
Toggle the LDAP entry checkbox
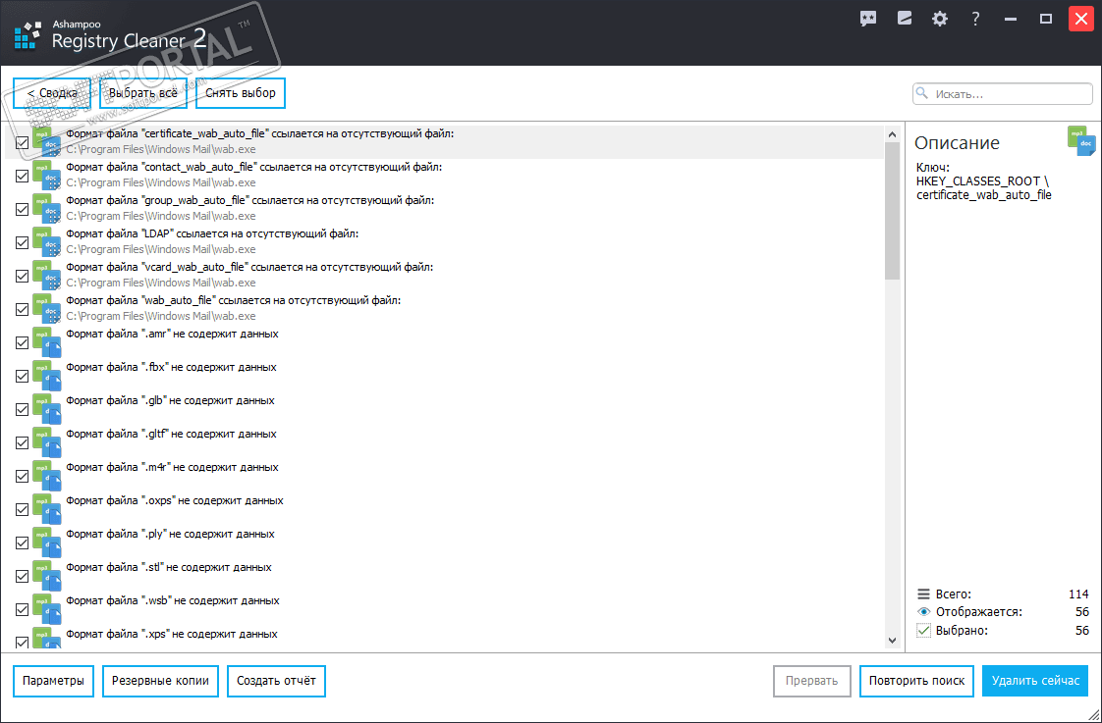[22, 243]
